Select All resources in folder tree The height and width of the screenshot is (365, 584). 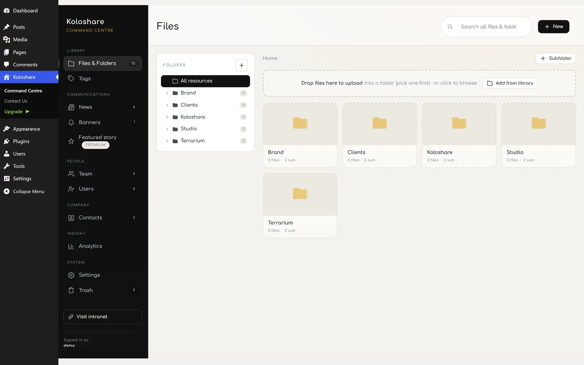point(205,81)
